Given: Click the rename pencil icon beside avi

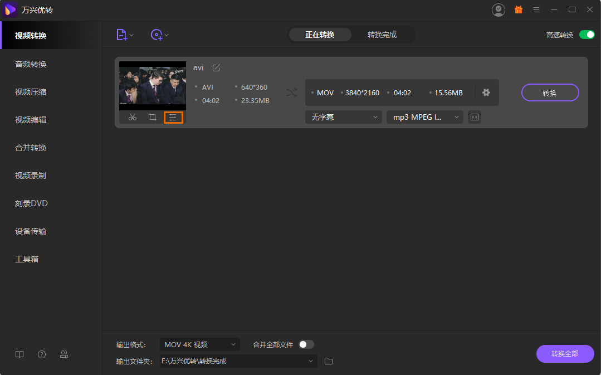Looking at the screenshot, I should [x=216, y=68].
